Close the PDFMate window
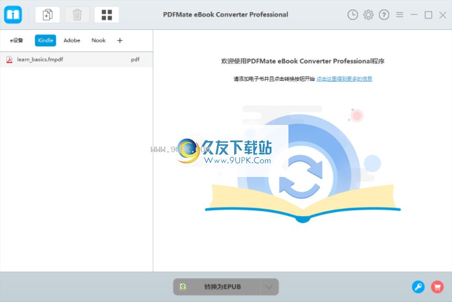The width and height of the screenshot is (452, 302). tap(443, 15)
